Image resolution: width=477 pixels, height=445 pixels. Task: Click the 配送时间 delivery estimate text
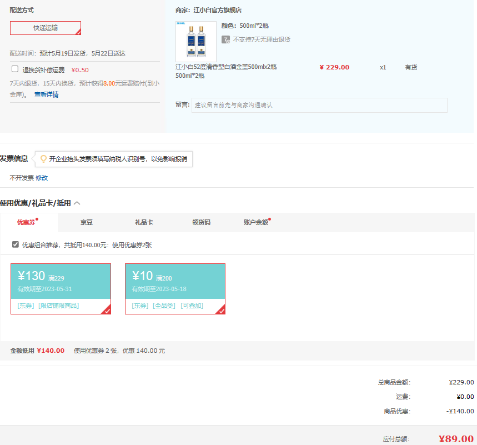point(68,53)
